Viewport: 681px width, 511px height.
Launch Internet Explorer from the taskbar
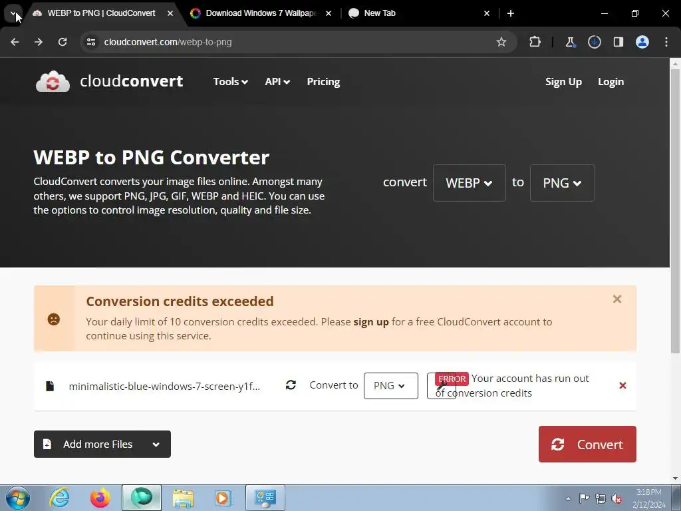click(59, 498)
